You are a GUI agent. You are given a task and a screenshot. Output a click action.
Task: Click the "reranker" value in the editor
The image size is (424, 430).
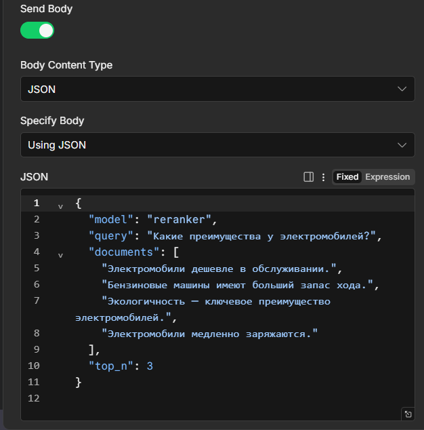(179, 219)
